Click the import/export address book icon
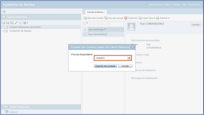204x115 pixels. [24, 23]
